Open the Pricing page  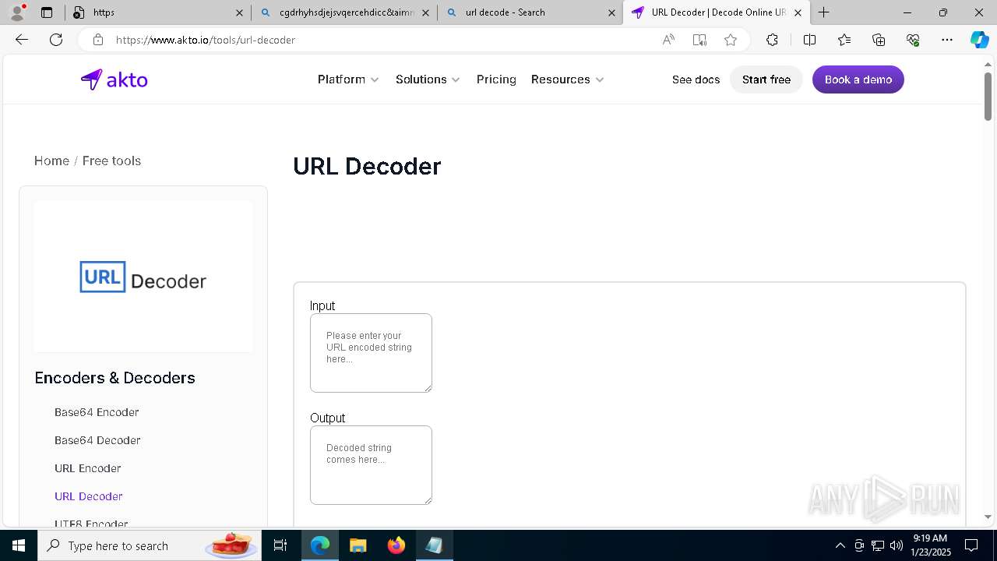pyautogui.click(x=496, y=79)
